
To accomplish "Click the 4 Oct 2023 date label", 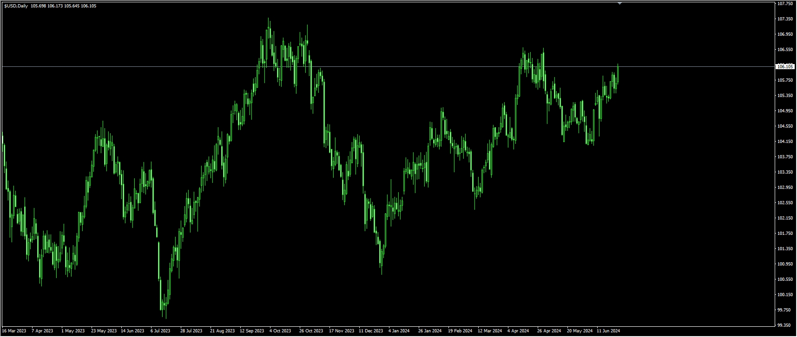I will click(280, 331).
